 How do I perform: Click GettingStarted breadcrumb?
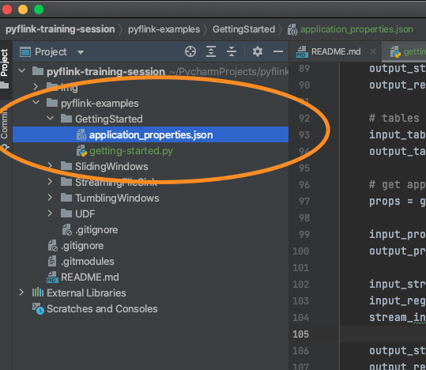[243, 29]
